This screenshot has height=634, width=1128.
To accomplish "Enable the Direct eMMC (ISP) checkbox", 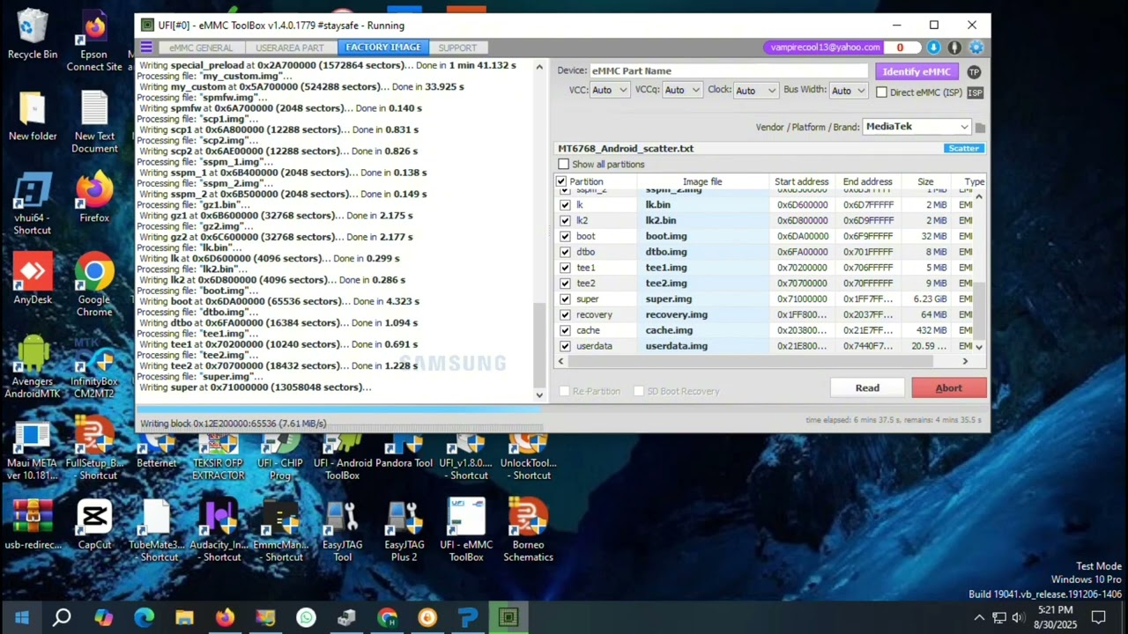I will tap(881, 92).
